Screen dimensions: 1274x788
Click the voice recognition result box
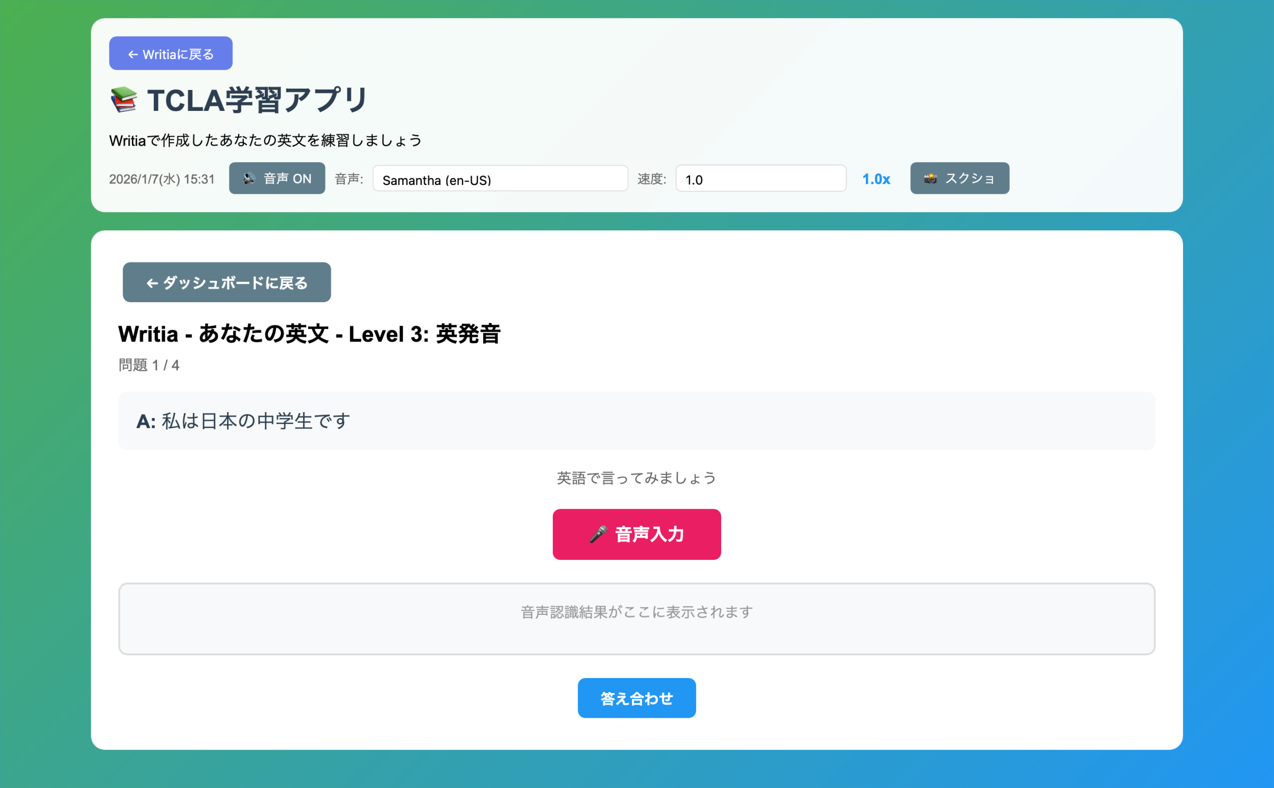(637, 618)
